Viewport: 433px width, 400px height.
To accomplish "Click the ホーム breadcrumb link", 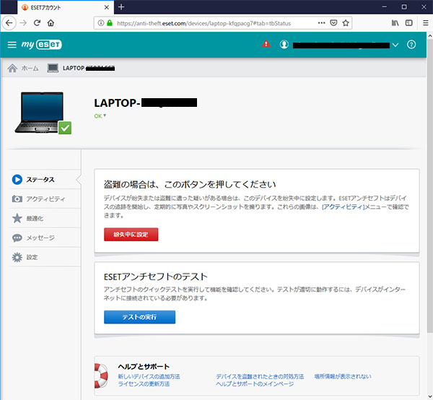I will 30,68.
